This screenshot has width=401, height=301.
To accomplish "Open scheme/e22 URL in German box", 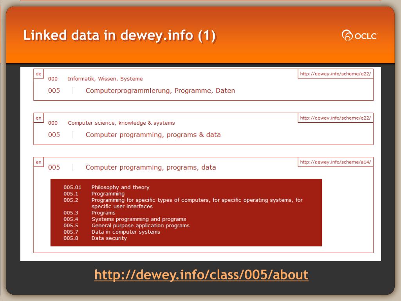I will click(335, 74).
